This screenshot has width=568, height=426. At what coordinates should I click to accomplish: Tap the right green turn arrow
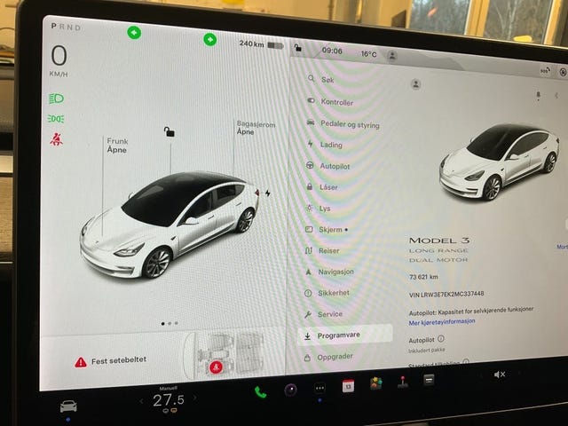(x=210, y=39)
